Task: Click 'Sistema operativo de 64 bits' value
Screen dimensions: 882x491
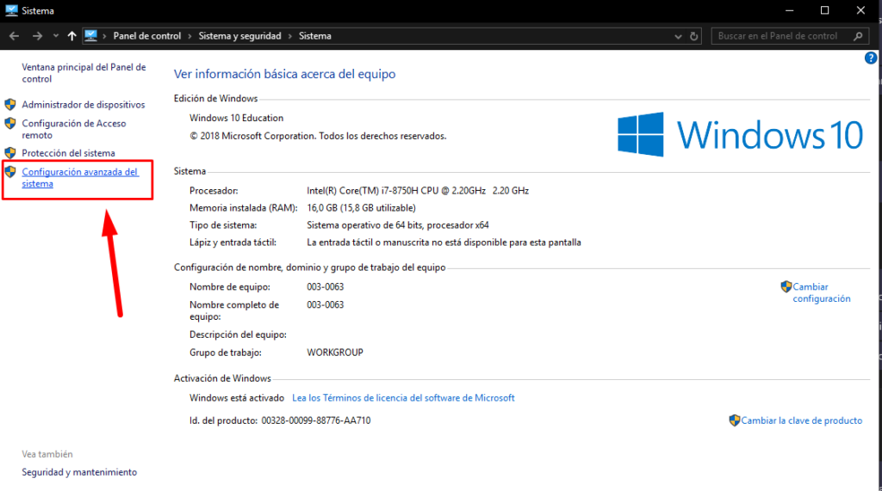Action: click(398, 225)
